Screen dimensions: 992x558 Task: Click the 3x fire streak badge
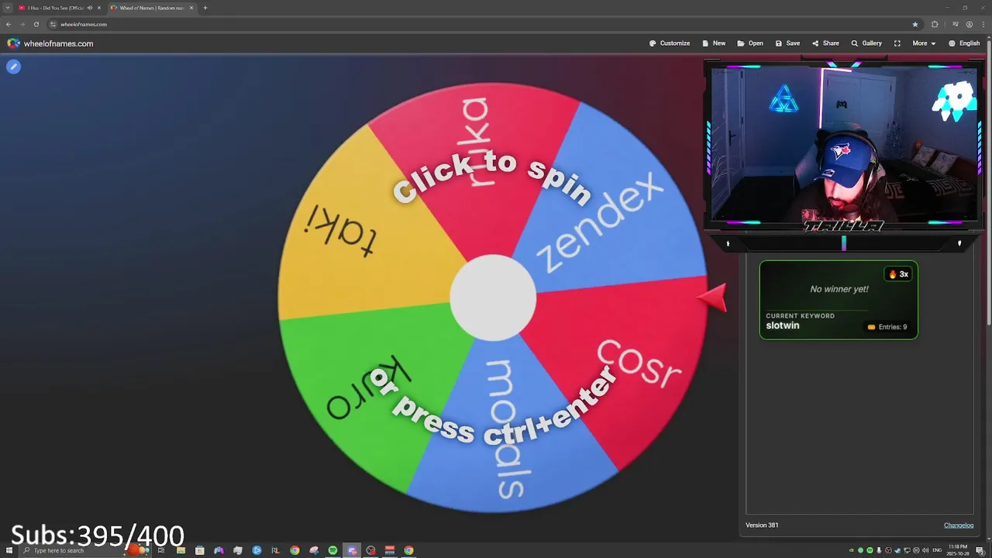click(x=898, y=274)
